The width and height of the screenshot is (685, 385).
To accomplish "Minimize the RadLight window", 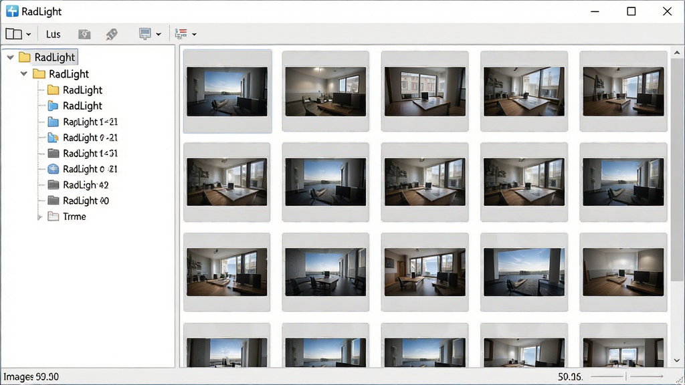I will pos(595,11).
